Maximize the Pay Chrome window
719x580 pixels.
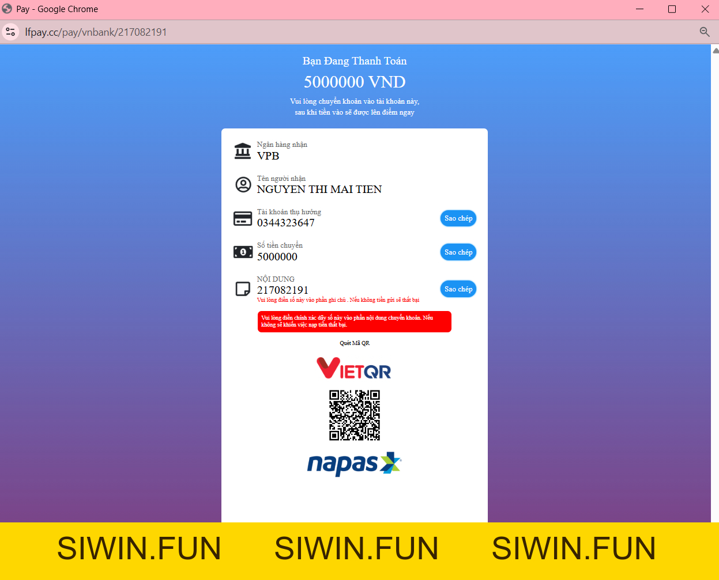pyautogui.click(x=672, y=9)
